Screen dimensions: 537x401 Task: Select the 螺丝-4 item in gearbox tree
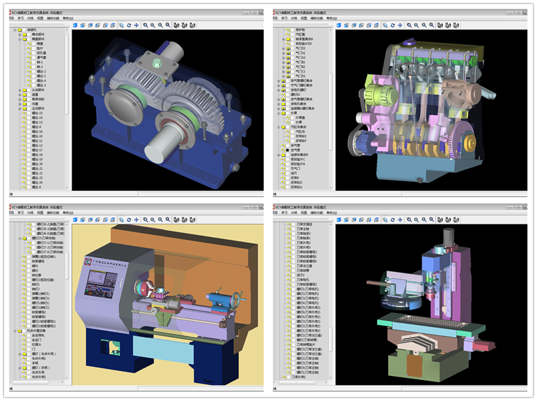pos(41,81)
